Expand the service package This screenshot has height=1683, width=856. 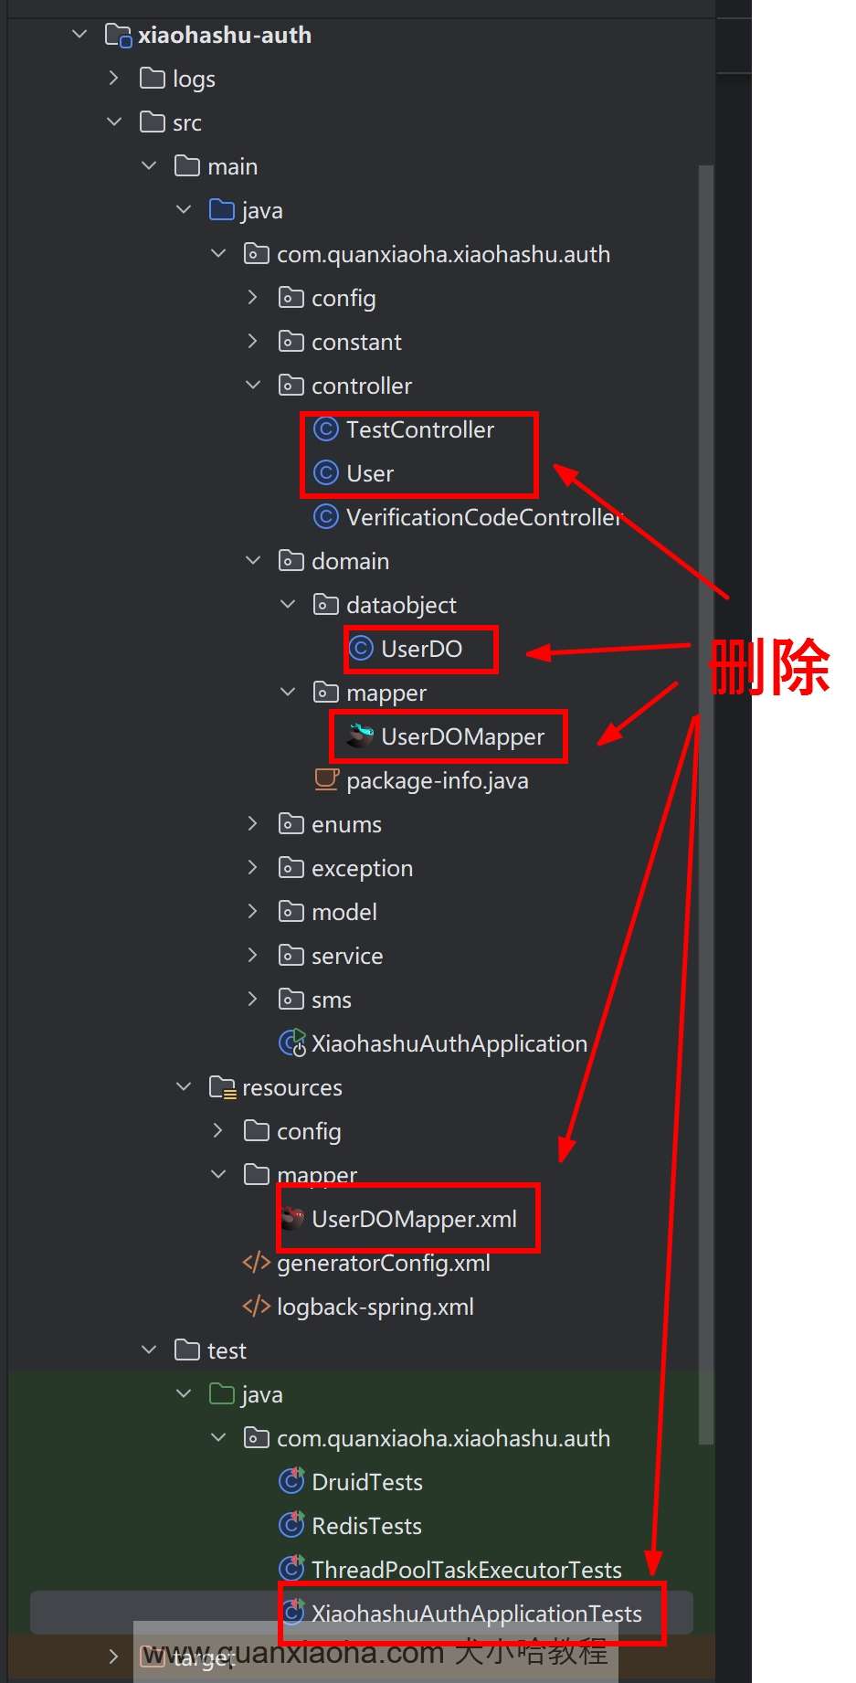(x=253, y=956)
